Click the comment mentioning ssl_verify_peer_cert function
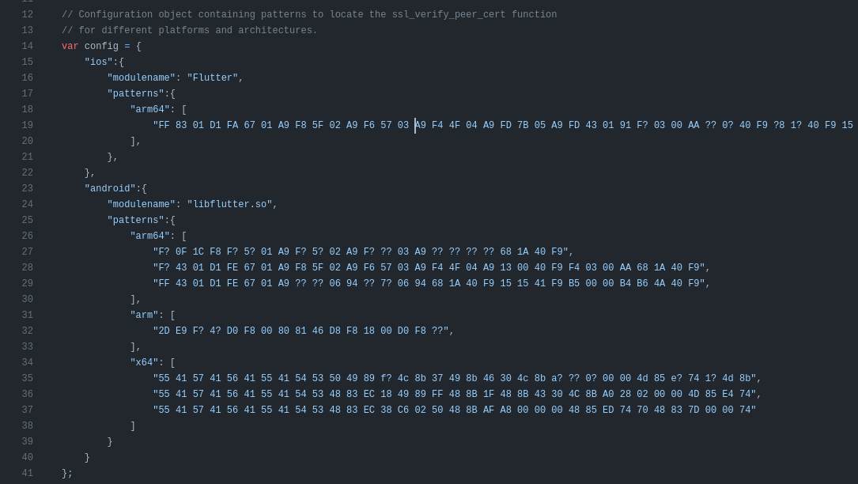This screenshot has width=858, height=484. coord(309,15)
